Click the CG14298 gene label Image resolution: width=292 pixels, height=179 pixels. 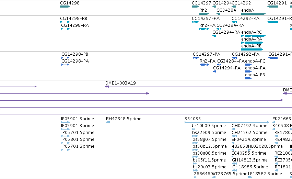(x=70, y=3)
